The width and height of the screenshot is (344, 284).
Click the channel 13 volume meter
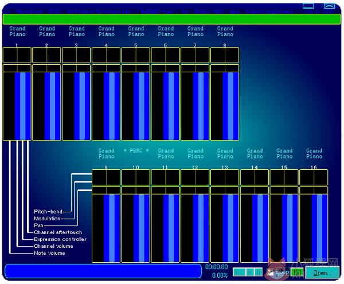click(225, 228)
